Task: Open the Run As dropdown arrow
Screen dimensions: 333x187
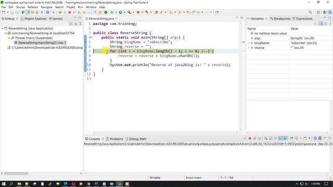Action: coord(125,12)
